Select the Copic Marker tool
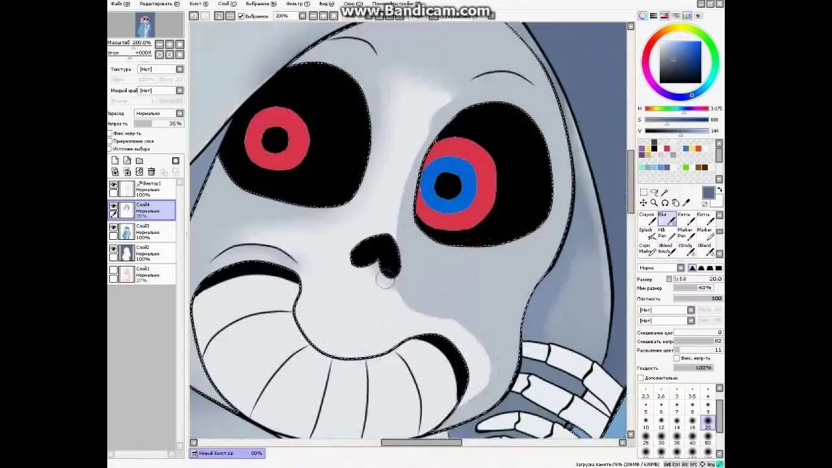This screenshot has width=832, height=468. click(x=647, y=250)
